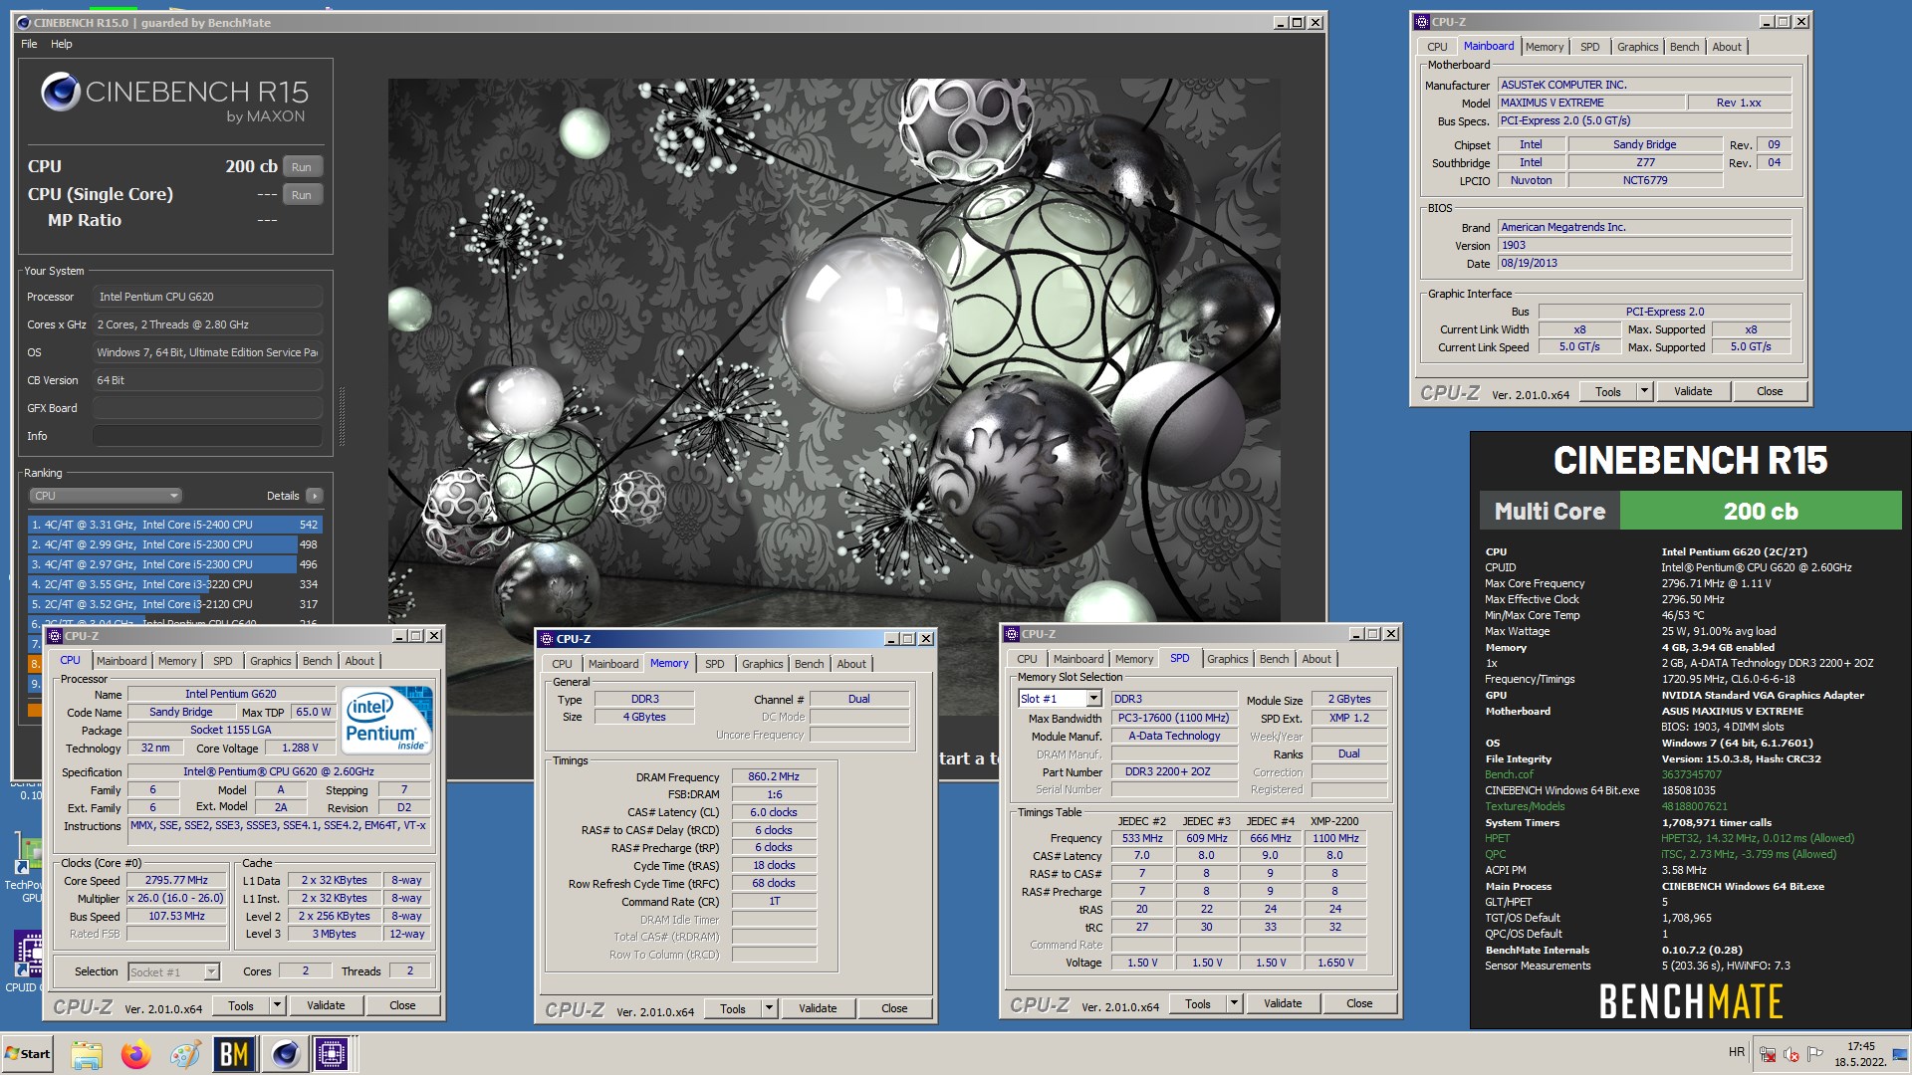Click the CPUID CPU-Z desktop shortcut
The width and height of the screenshot is (1912, 1075).
(24, 961)
